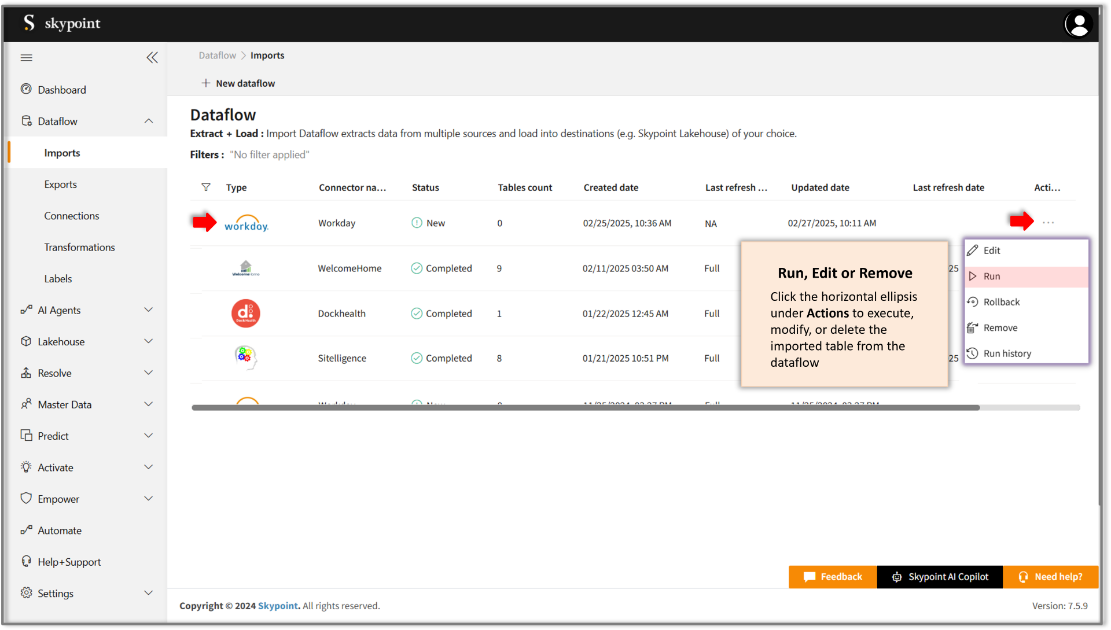Click the WelcomeHome connector logo
The height and width of the screenshot is (630, 1111).
click(245, 268)
